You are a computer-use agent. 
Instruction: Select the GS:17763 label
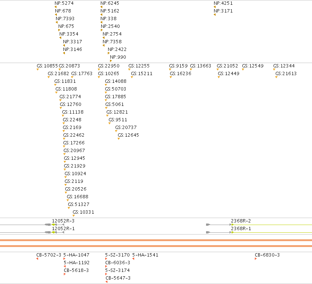tap(82, 74)
